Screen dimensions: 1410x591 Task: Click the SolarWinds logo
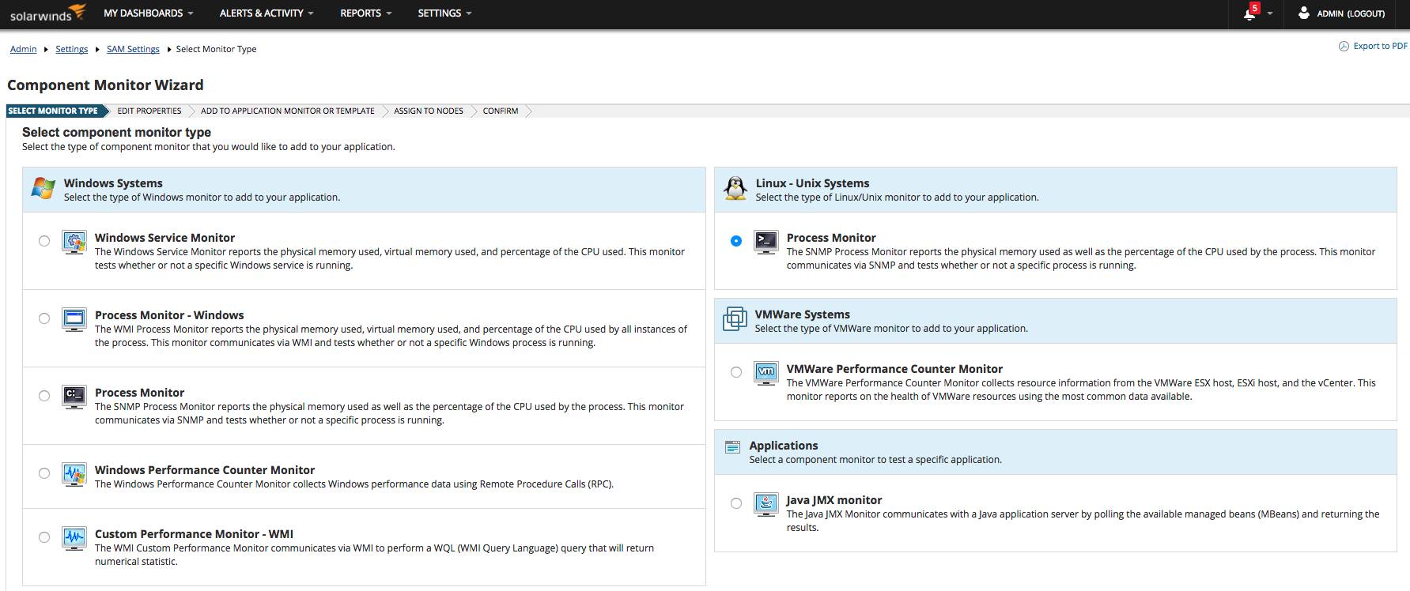pos(47,13)
